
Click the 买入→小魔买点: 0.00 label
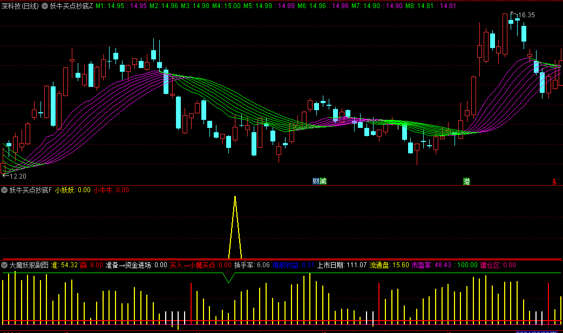click(x=200, y=265)
